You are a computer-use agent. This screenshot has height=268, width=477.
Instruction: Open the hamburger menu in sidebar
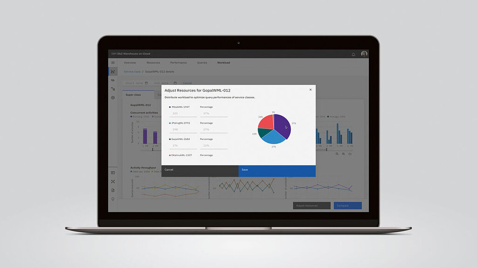pyautogui.click(x=113, y=63)
